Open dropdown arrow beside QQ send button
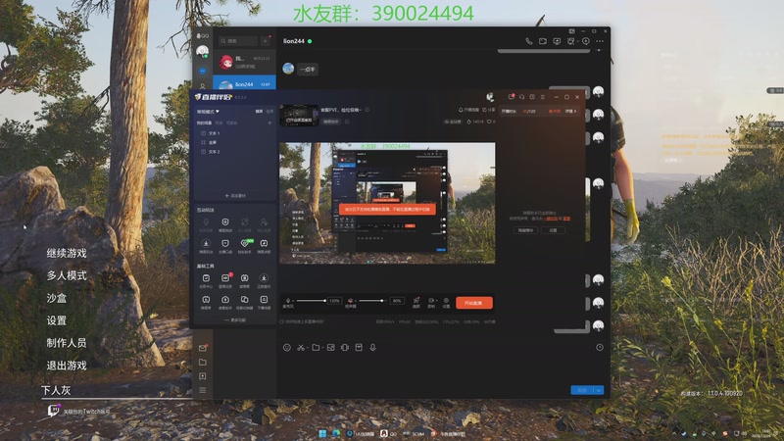Screen dimensions: 784x441 pos(599,390)
